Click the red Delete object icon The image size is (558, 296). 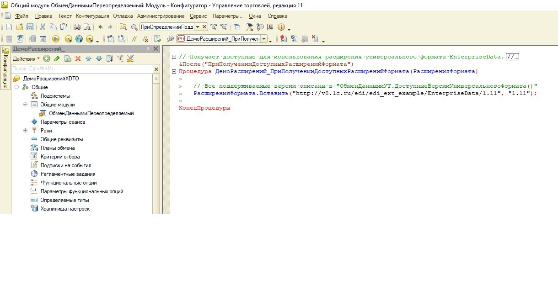(78, 58)
